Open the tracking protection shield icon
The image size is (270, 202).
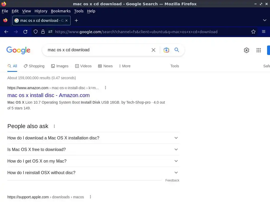(36, 32)
